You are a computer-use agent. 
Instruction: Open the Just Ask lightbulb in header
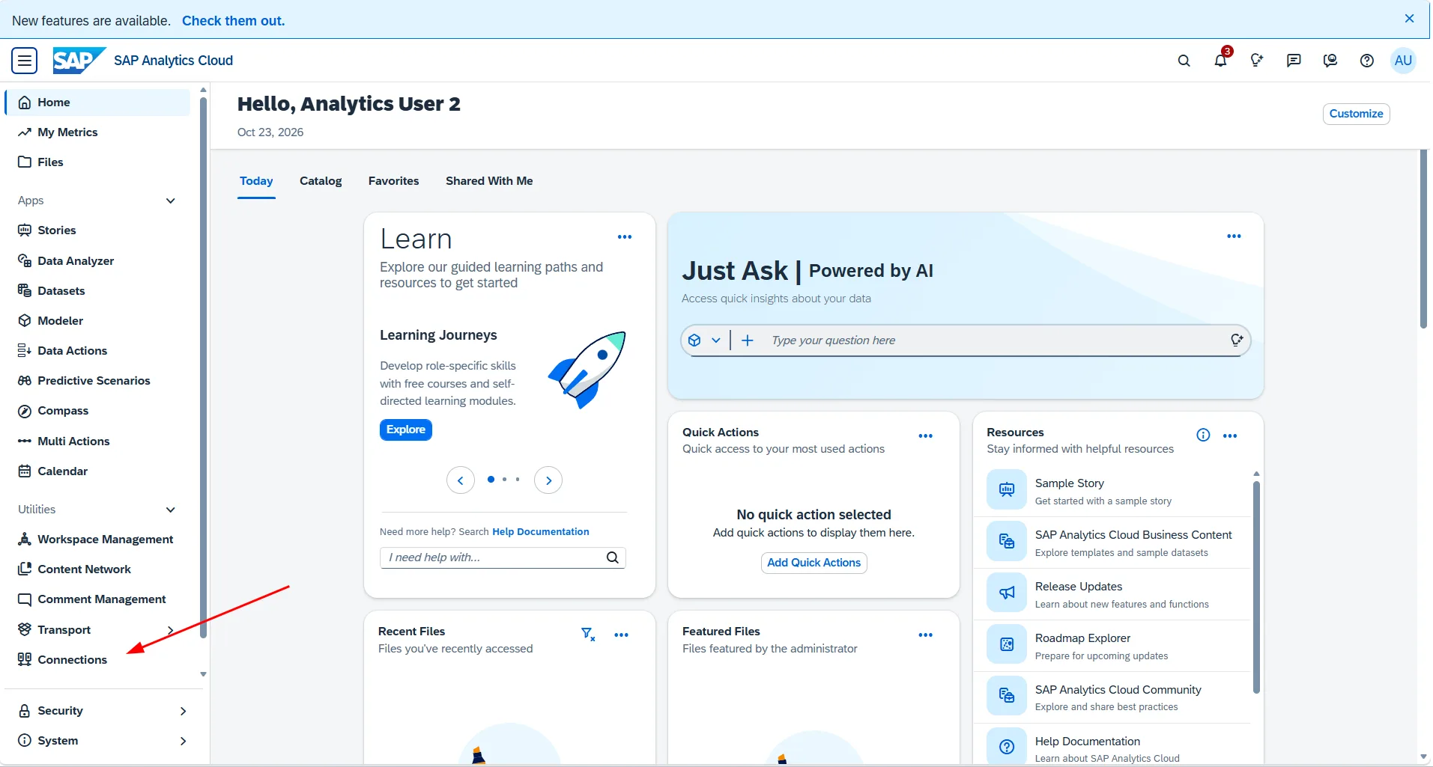[x=1257, y=61]
